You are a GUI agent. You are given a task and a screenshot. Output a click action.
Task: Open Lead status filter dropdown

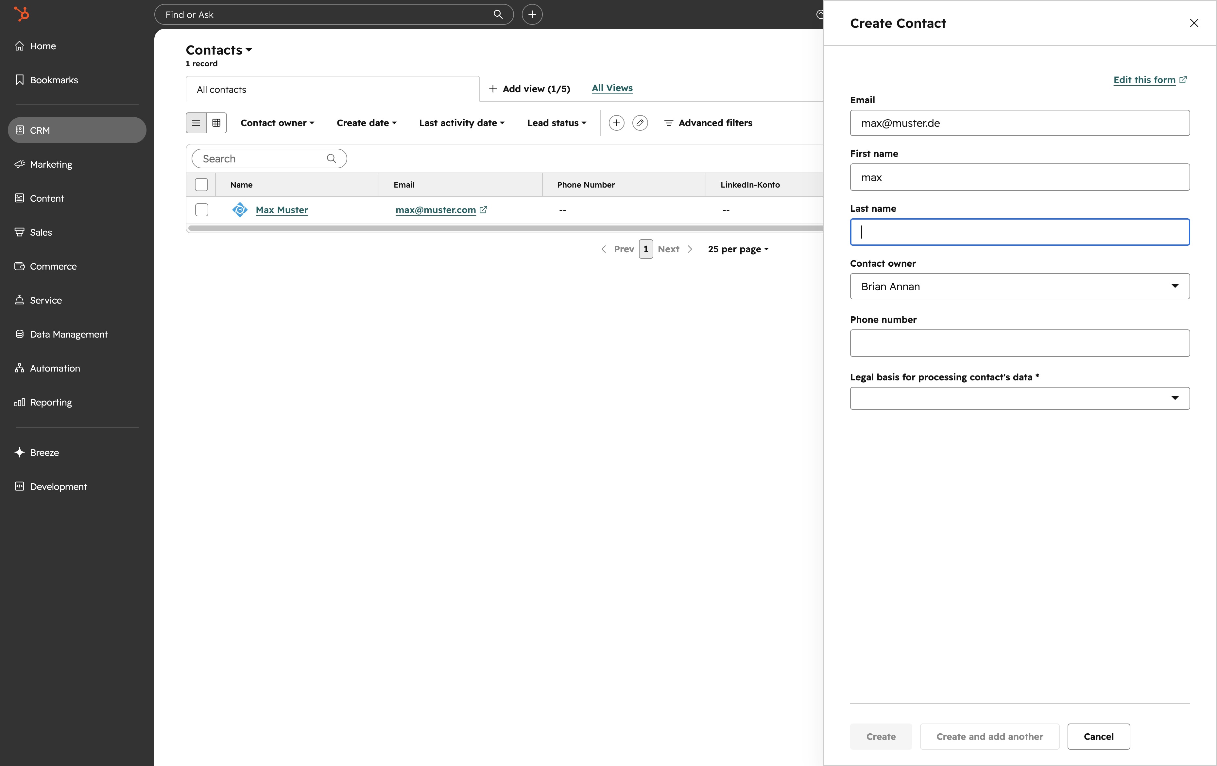click(x=557, y=123)
